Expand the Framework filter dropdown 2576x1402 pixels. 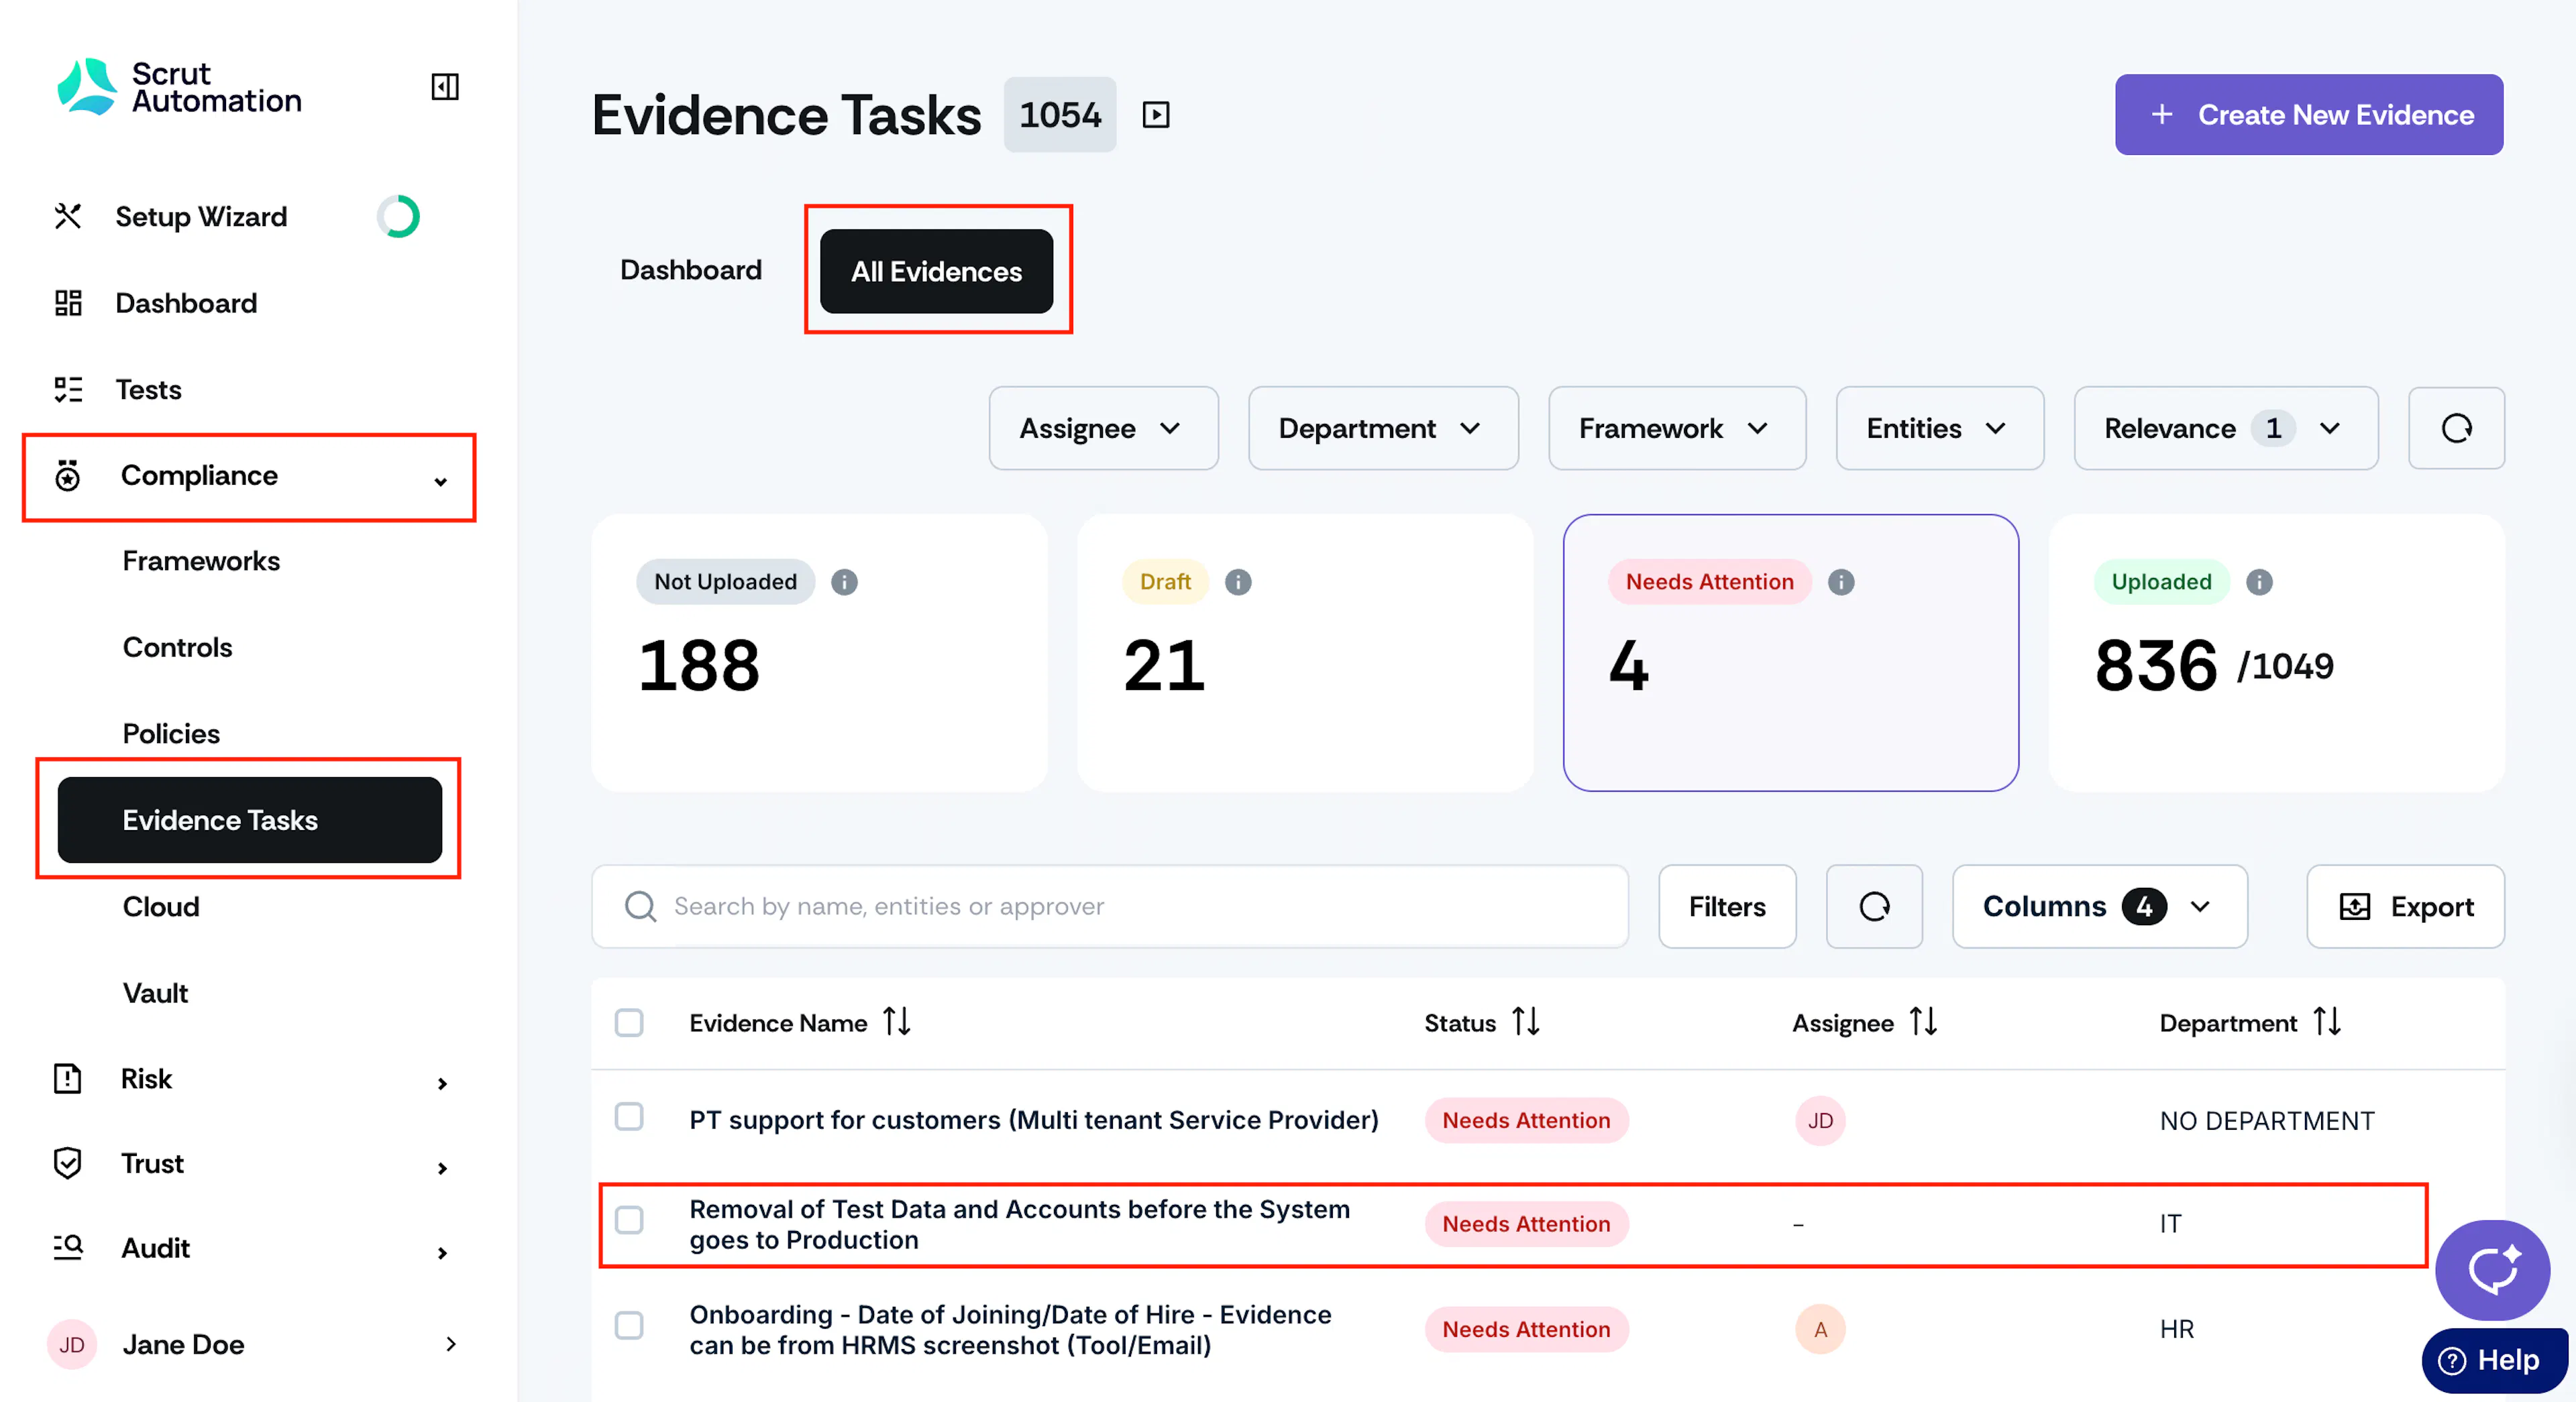(1677, 428)
